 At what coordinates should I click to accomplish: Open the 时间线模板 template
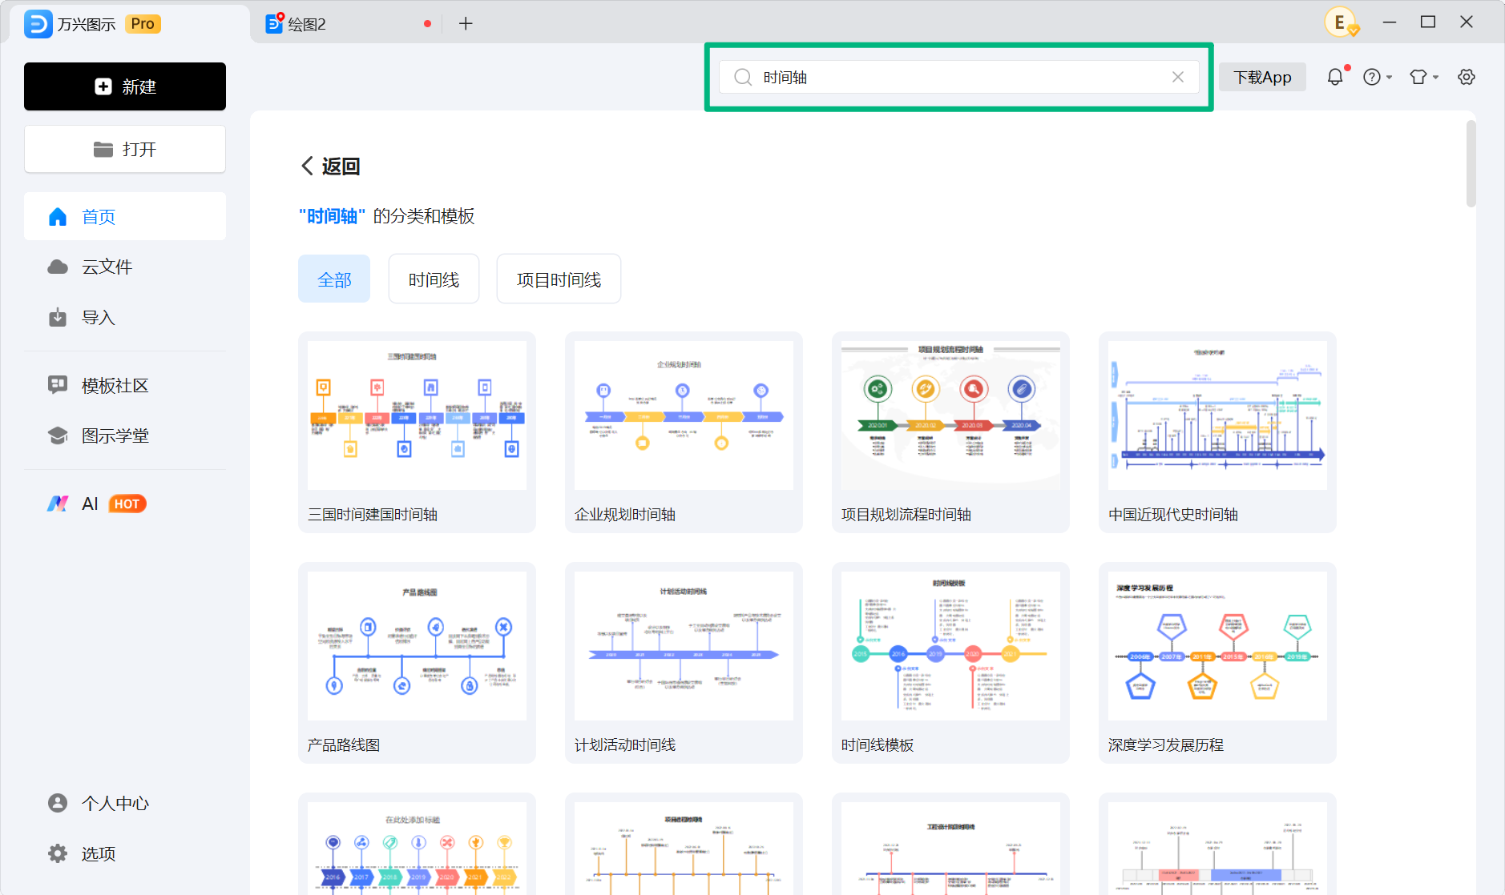(x=950, y=663)
